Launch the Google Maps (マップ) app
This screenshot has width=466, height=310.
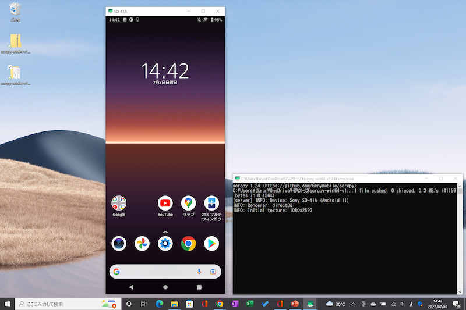click(x=188, y=204)
